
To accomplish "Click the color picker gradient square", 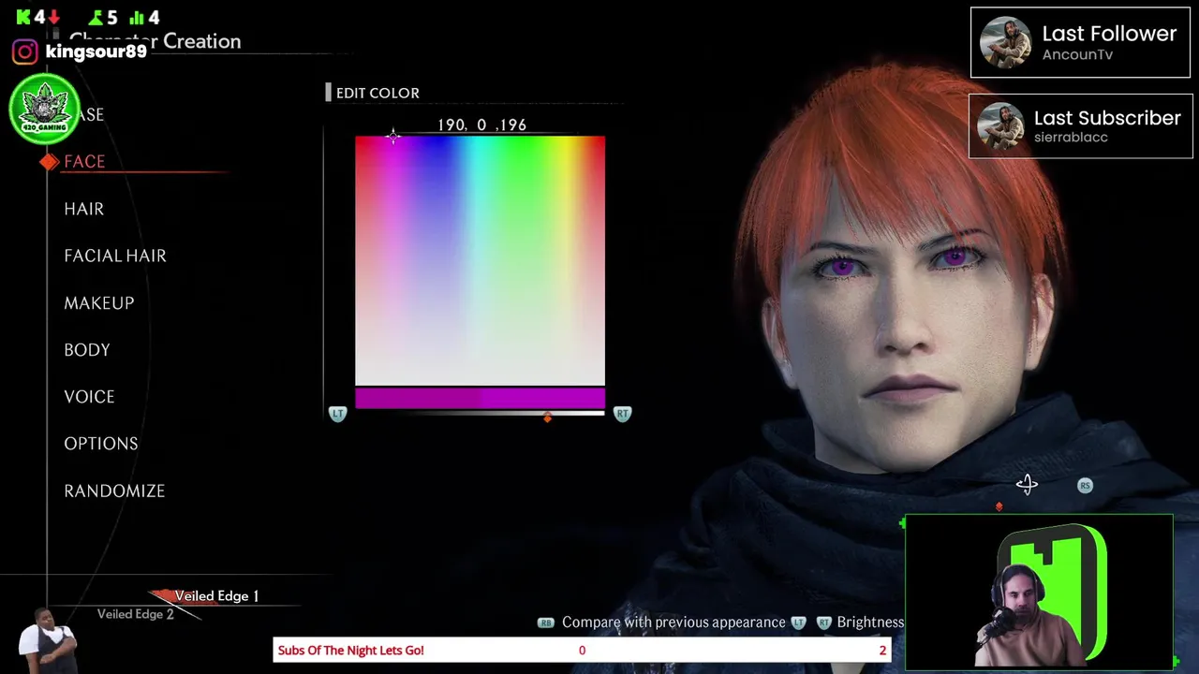I will coord(480,260).
